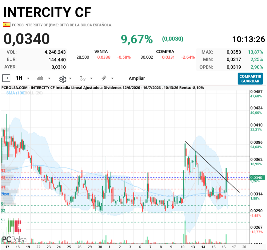
Task: Click the 0,0457 price axis label
Action: pos(256,91)
